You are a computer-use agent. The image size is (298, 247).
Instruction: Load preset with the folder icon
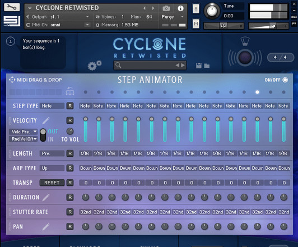(207, 66)
